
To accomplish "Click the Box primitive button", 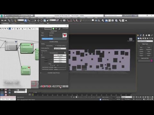I will click(x=141, y=48).
